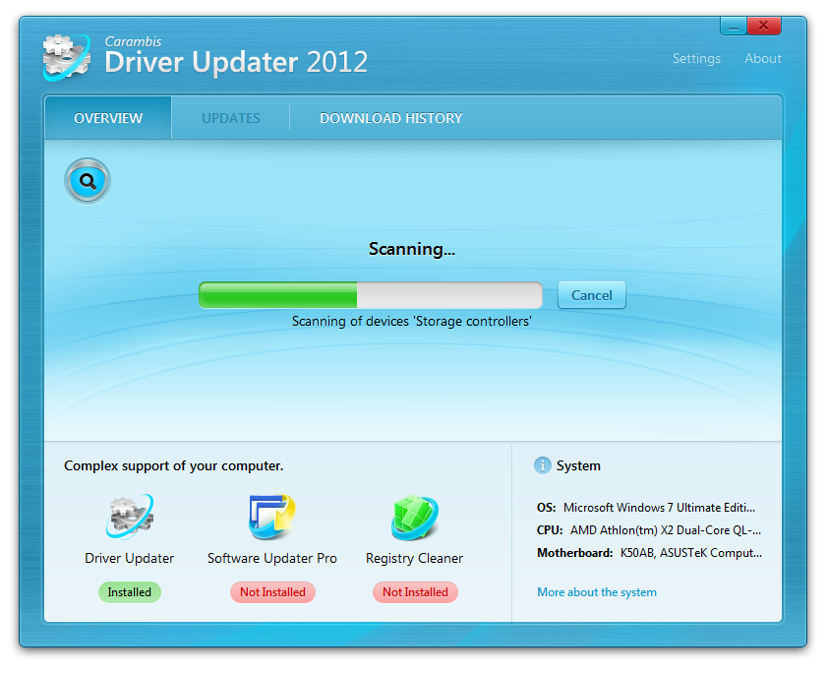Image resolution: width=827 pixels, height=675 pixels.
Task: Click the CPU AMD Athlon line
Action: [x=649, y=530]
